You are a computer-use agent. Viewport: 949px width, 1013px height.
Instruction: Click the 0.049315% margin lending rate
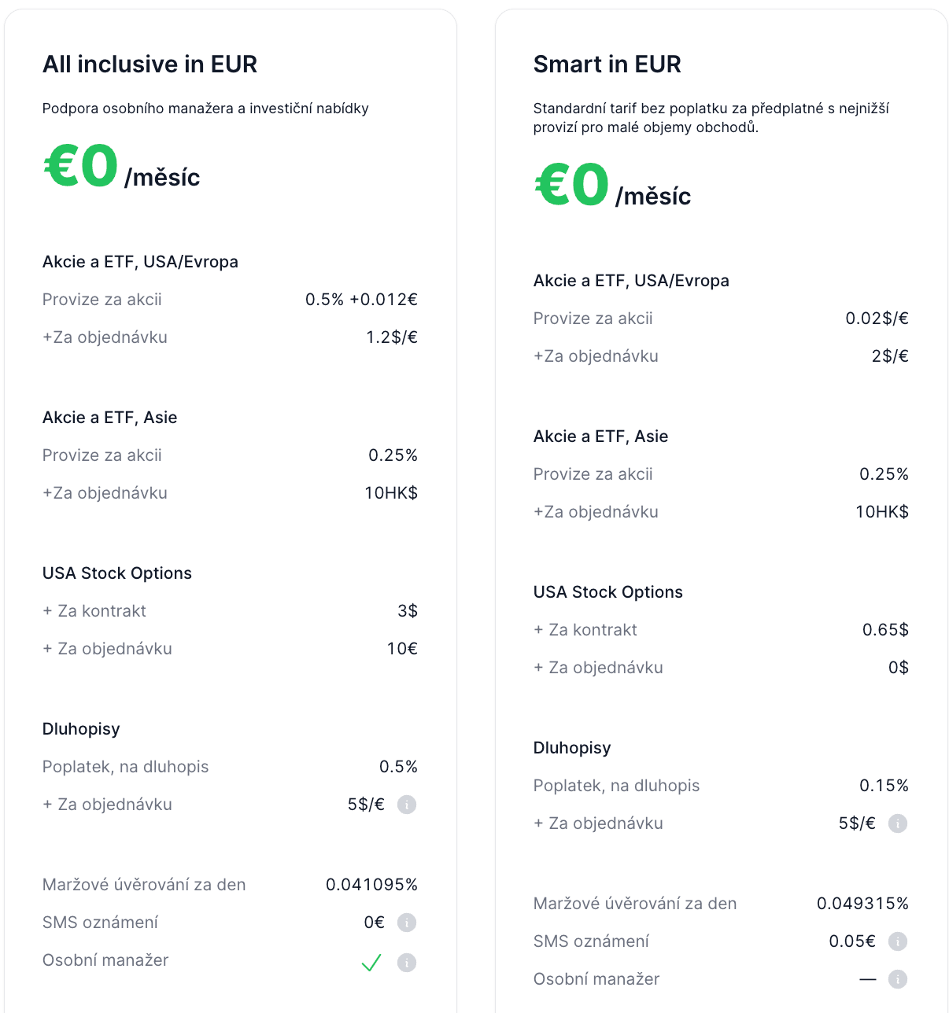(862, 904)
